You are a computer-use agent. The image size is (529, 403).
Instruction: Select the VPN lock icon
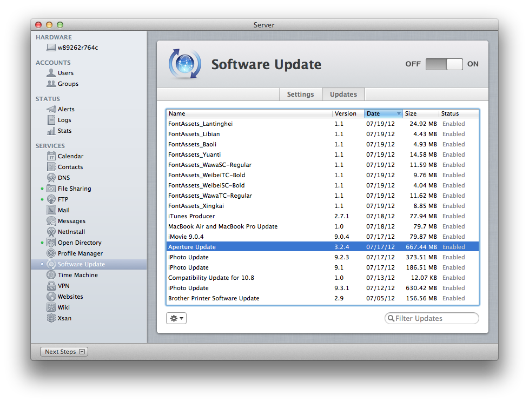(51, 286)
